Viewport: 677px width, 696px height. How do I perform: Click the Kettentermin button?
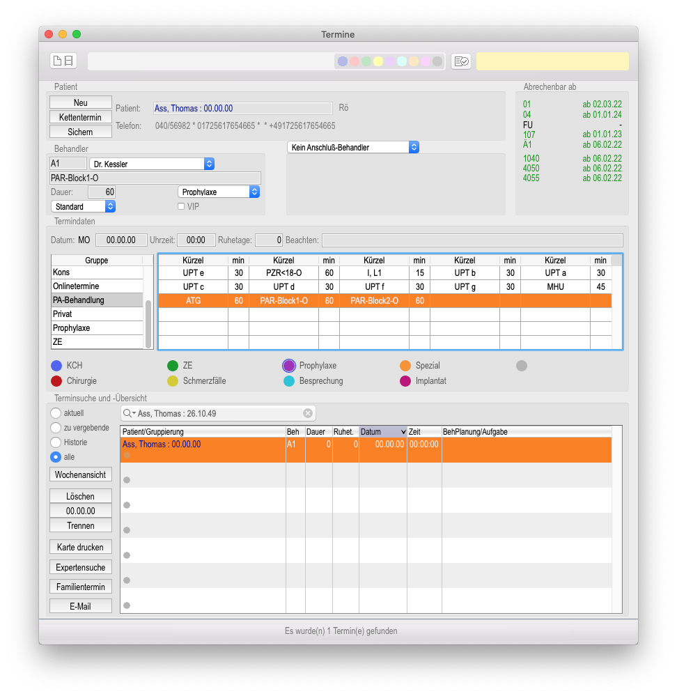pos(81,117)
